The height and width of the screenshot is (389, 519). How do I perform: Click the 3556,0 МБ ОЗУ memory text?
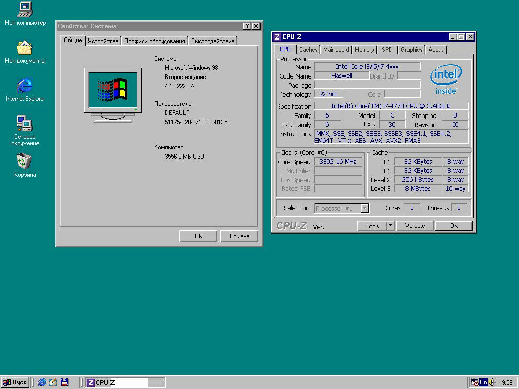point(184,157)
